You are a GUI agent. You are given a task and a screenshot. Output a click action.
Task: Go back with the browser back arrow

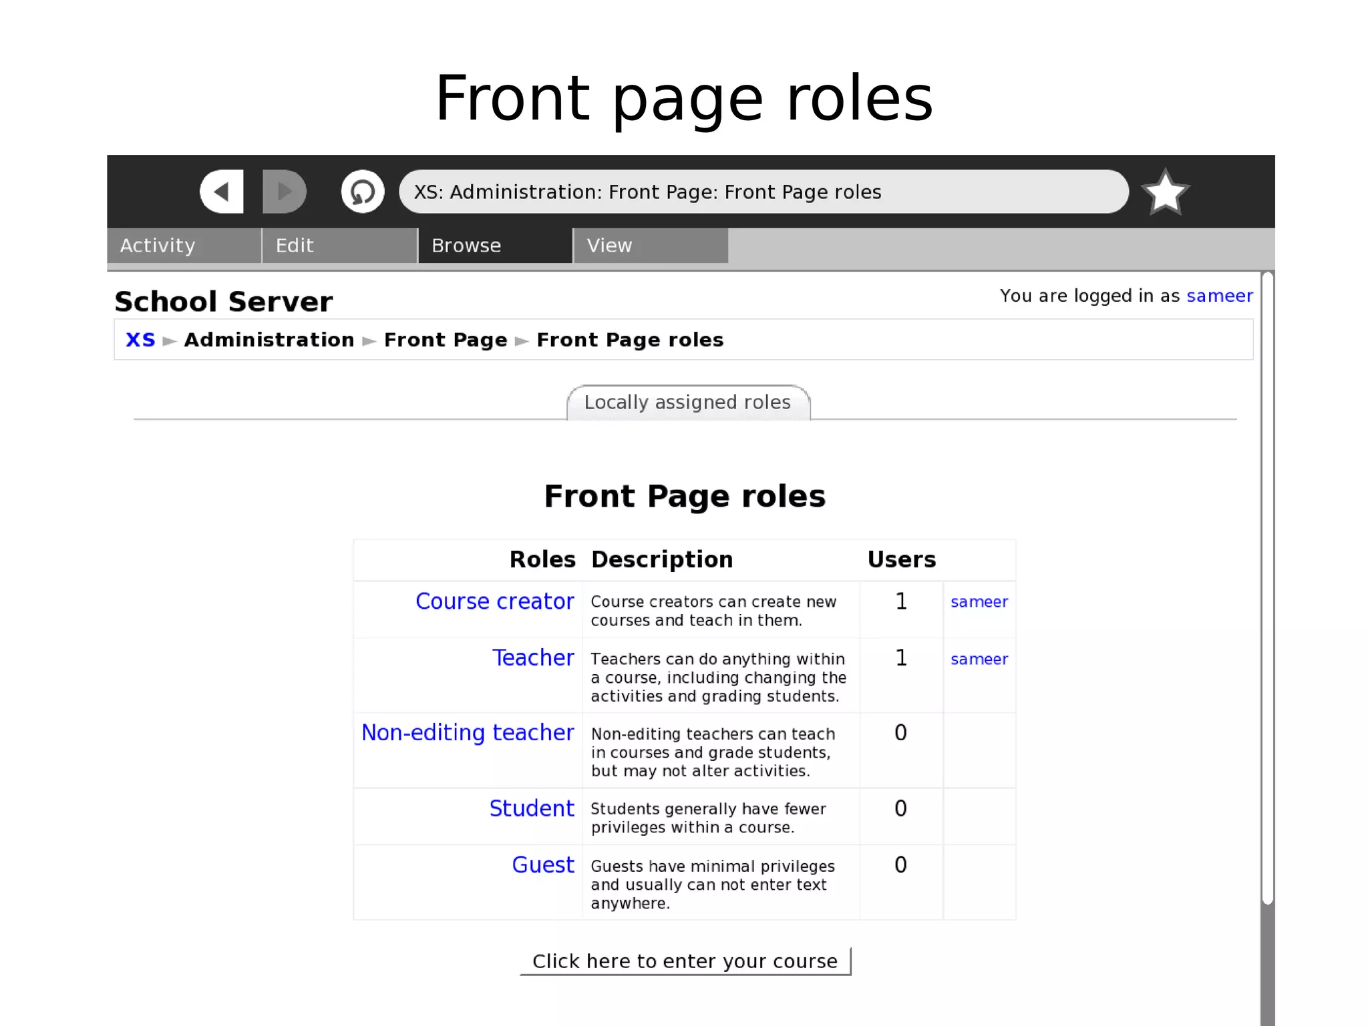tap(222, 192)
